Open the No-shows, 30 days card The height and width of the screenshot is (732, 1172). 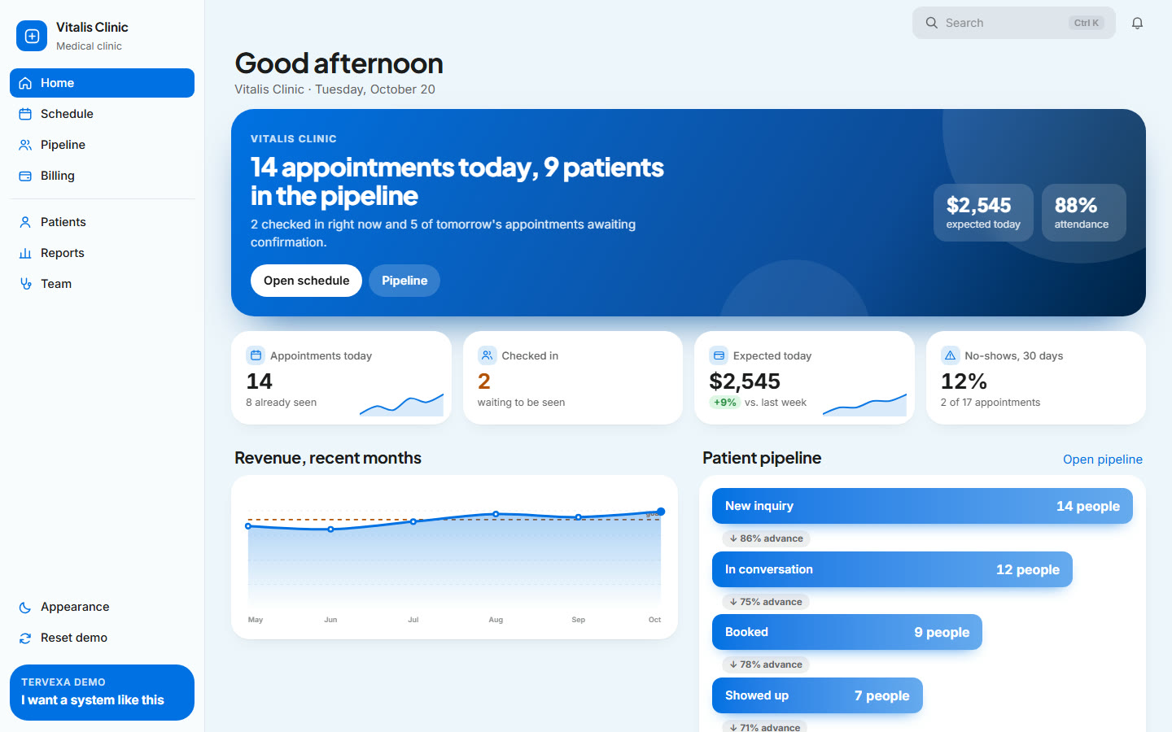(x=1036, y=377)
